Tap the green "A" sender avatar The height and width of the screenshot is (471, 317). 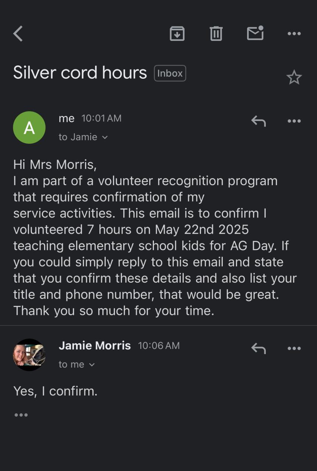(x=29, y=128)
